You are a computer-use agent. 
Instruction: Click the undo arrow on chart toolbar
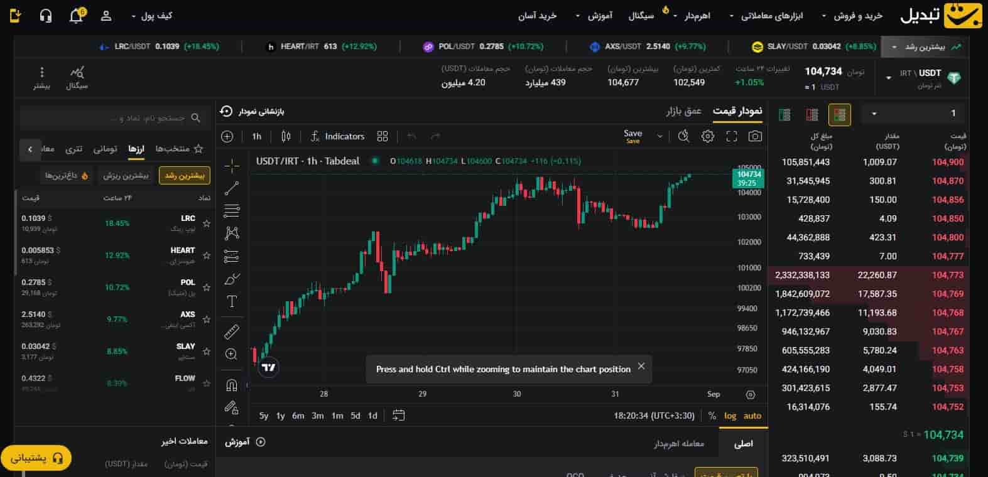tap(412, 136)
